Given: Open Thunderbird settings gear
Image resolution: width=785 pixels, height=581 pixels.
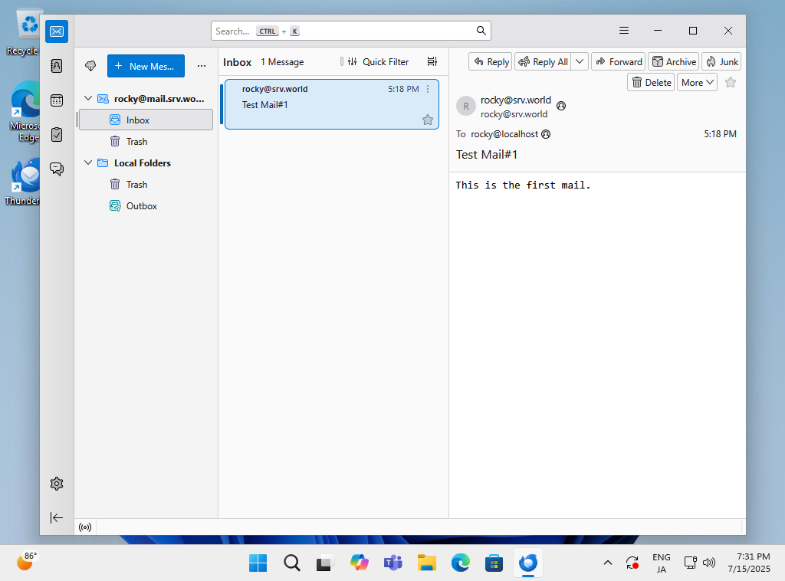Looking at the screenshot, I should point(57,484).
